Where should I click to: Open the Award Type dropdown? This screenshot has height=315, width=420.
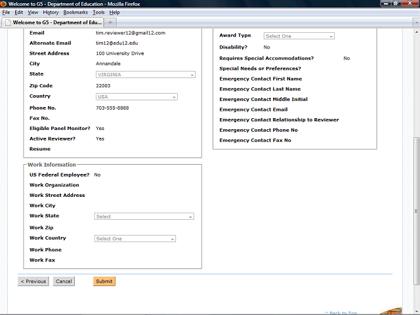(x=299, y=36)
